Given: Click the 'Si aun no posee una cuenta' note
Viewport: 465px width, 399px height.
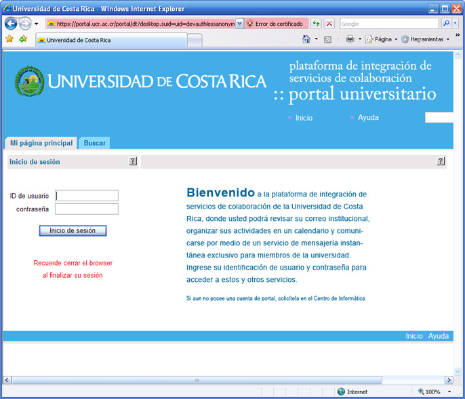Looking at the screenshot, I should click(x=275, y=298).
